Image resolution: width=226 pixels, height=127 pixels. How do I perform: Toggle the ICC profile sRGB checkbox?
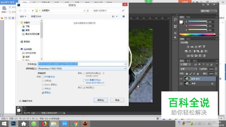[x=84, y=80]
